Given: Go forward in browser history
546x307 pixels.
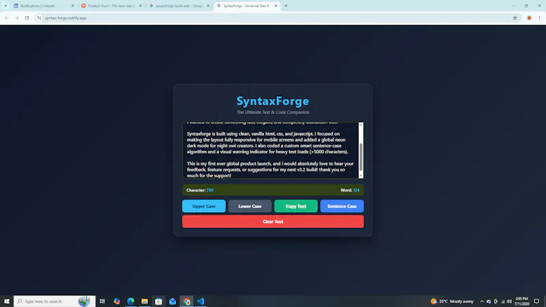Looking at the screenshot, I should (x=16, y=18).
